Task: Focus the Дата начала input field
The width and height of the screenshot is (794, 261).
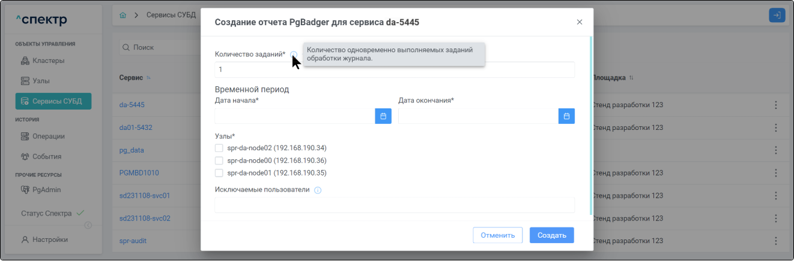Action: (x=295, y=116)
